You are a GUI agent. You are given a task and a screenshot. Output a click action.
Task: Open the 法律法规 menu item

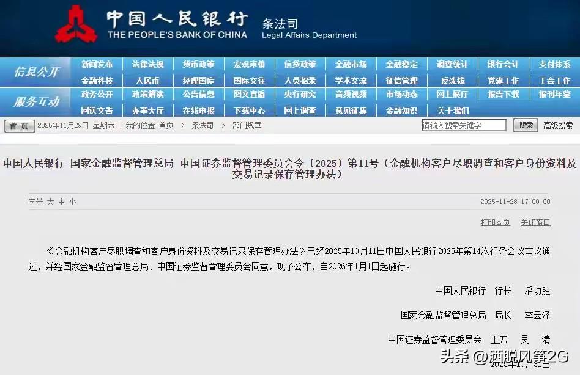[147, 64]
